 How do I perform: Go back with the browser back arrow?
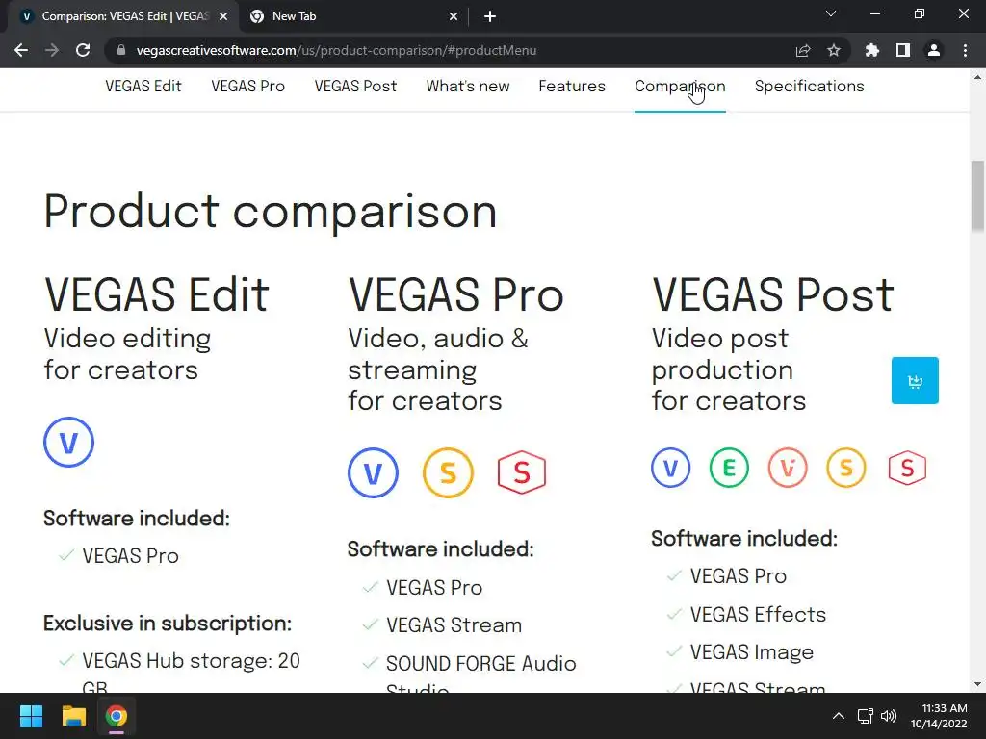coord(21,50)
